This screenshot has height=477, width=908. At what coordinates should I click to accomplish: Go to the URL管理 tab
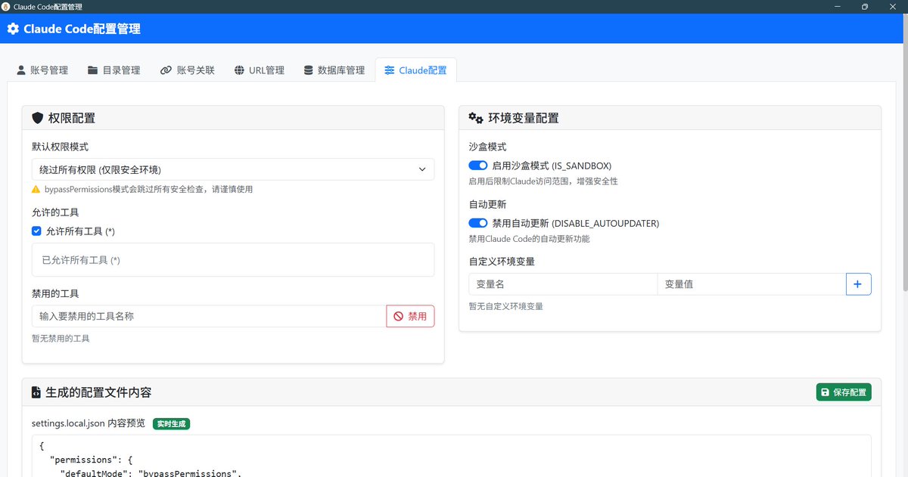260,70
